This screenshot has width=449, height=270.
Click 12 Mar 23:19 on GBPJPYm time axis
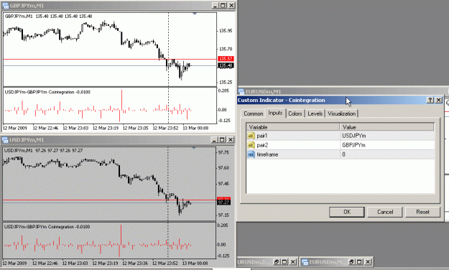[x=106, y=128]
